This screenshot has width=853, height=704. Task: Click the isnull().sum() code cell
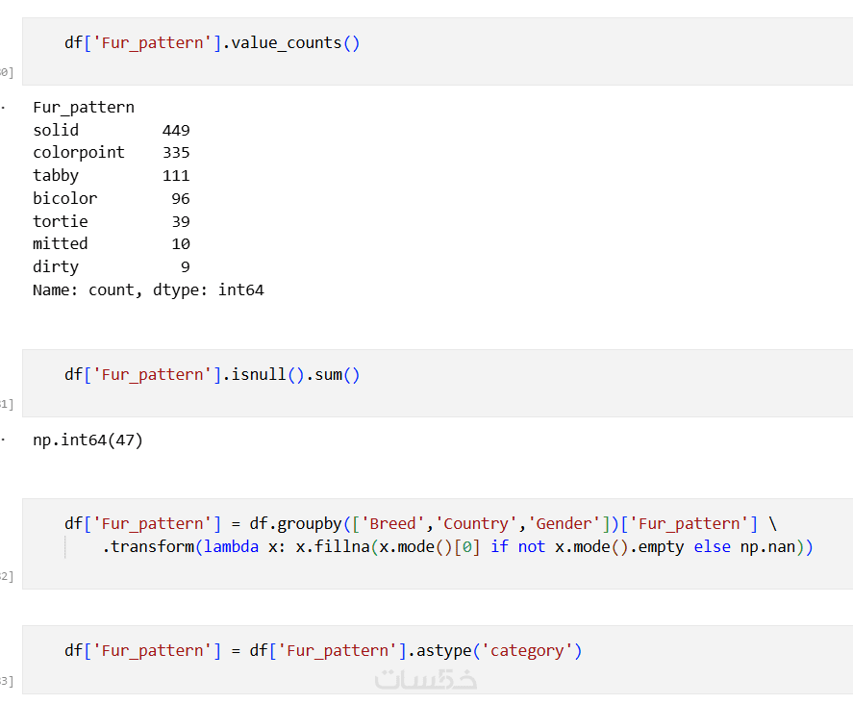coord(438,383)
